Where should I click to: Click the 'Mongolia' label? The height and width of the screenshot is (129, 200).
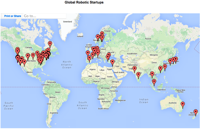tap(154, 55)
